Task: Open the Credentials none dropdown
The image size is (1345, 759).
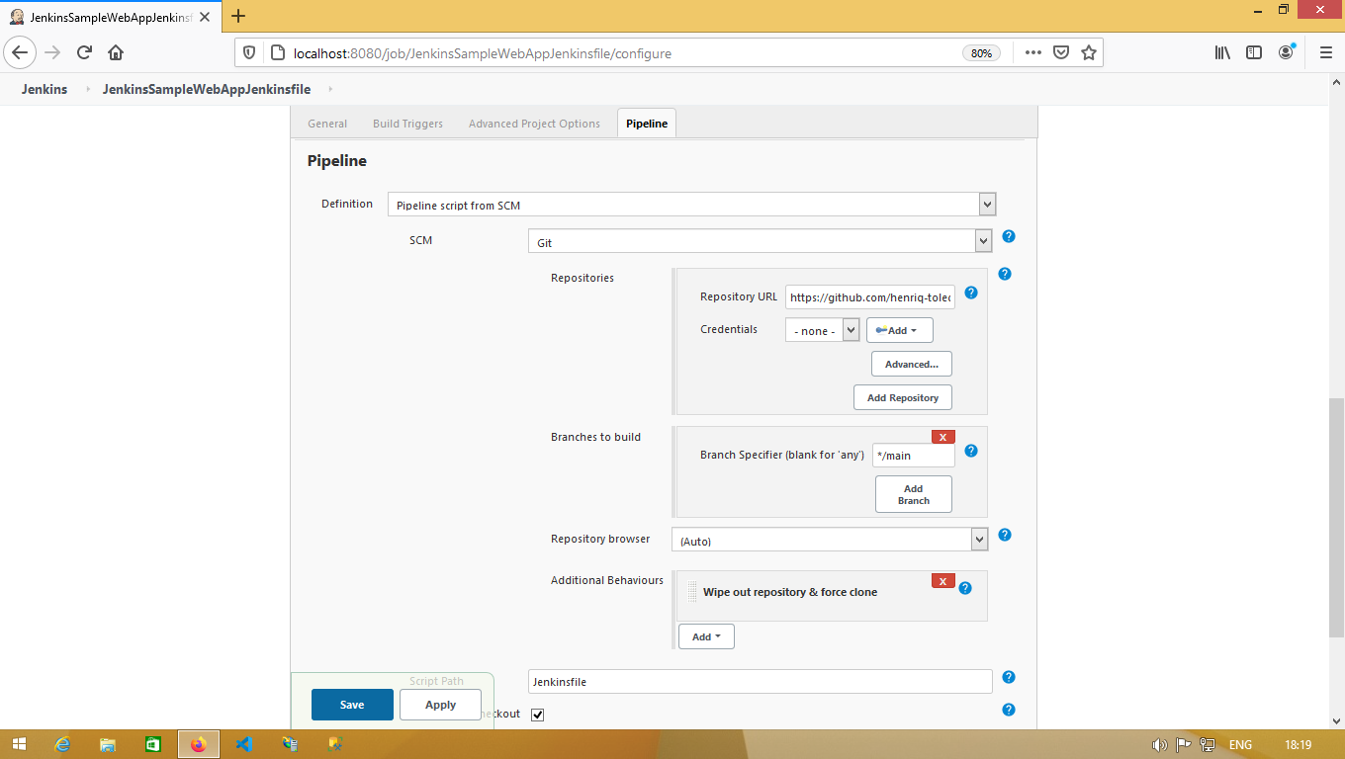Action: [823, 330]
